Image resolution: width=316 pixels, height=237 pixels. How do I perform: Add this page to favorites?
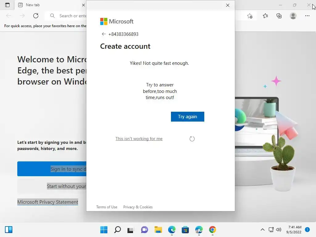click(x=250, y=16)
